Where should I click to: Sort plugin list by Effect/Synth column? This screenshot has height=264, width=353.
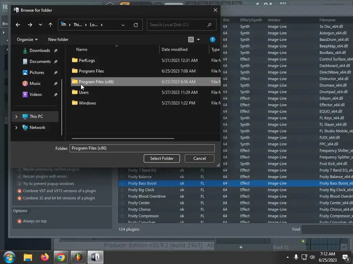[x=251, y=20]
